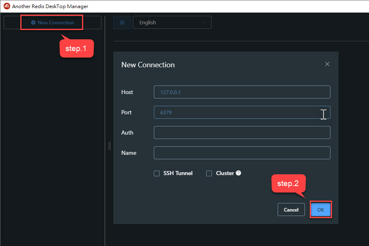This screenshot has width=369, height=246.
Task: Click the Port field showing 6379
Action: 242,112
